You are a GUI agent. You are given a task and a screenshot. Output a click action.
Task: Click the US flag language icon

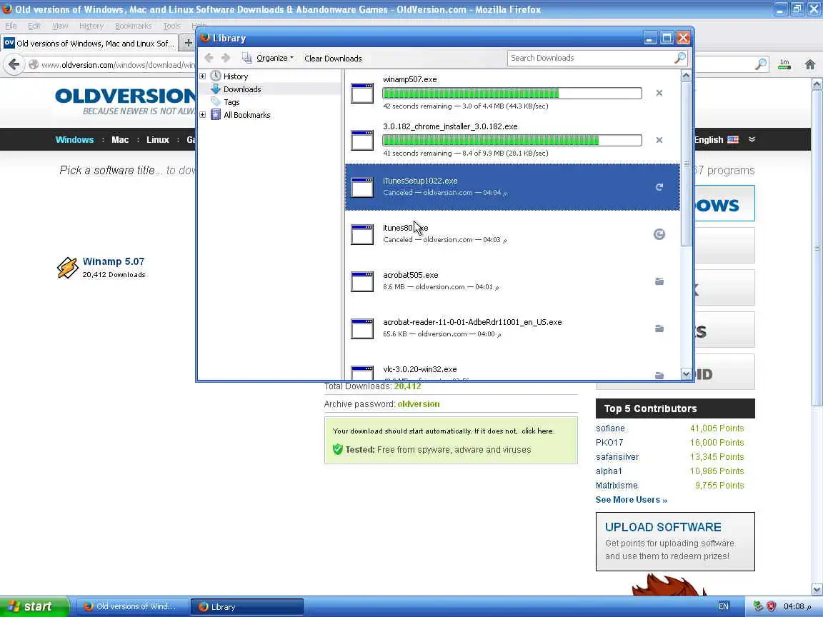pyautogui.click(x=733, y=139)
